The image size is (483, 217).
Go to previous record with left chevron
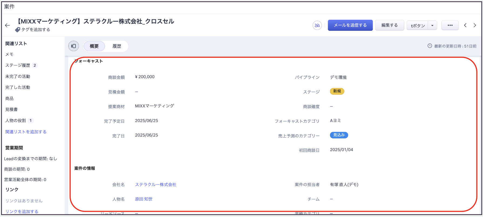[465, 25]
